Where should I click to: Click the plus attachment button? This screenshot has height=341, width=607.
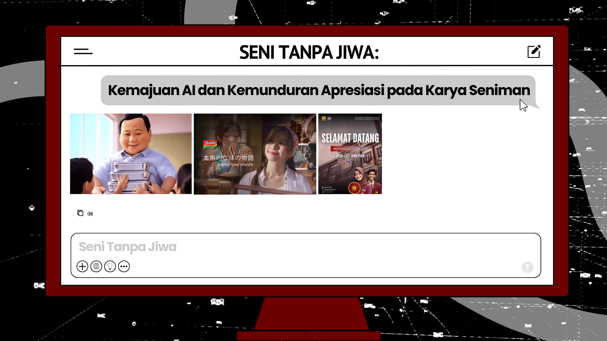tap(82, 266)
